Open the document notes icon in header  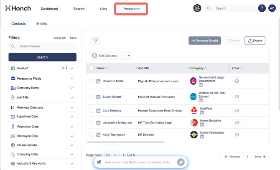(x=197, y=8)
